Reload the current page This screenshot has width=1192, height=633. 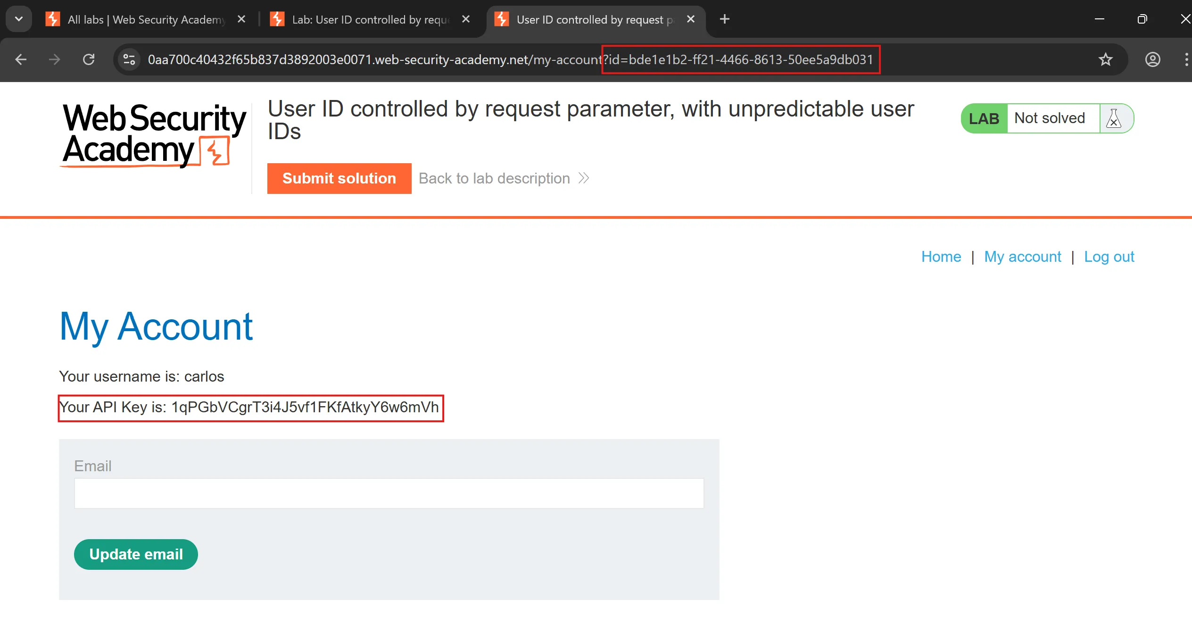[x=89, y=59]
